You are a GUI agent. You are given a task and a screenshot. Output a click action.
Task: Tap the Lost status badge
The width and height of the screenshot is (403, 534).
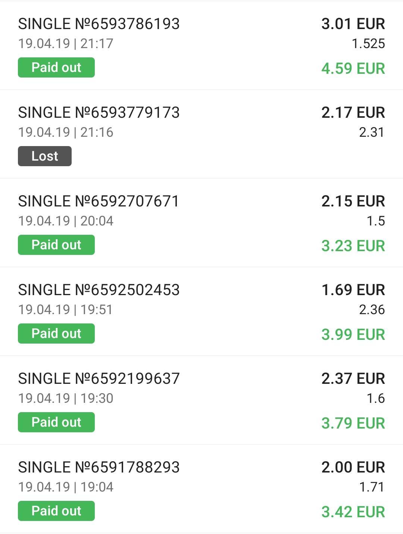[x=45, y=156]
